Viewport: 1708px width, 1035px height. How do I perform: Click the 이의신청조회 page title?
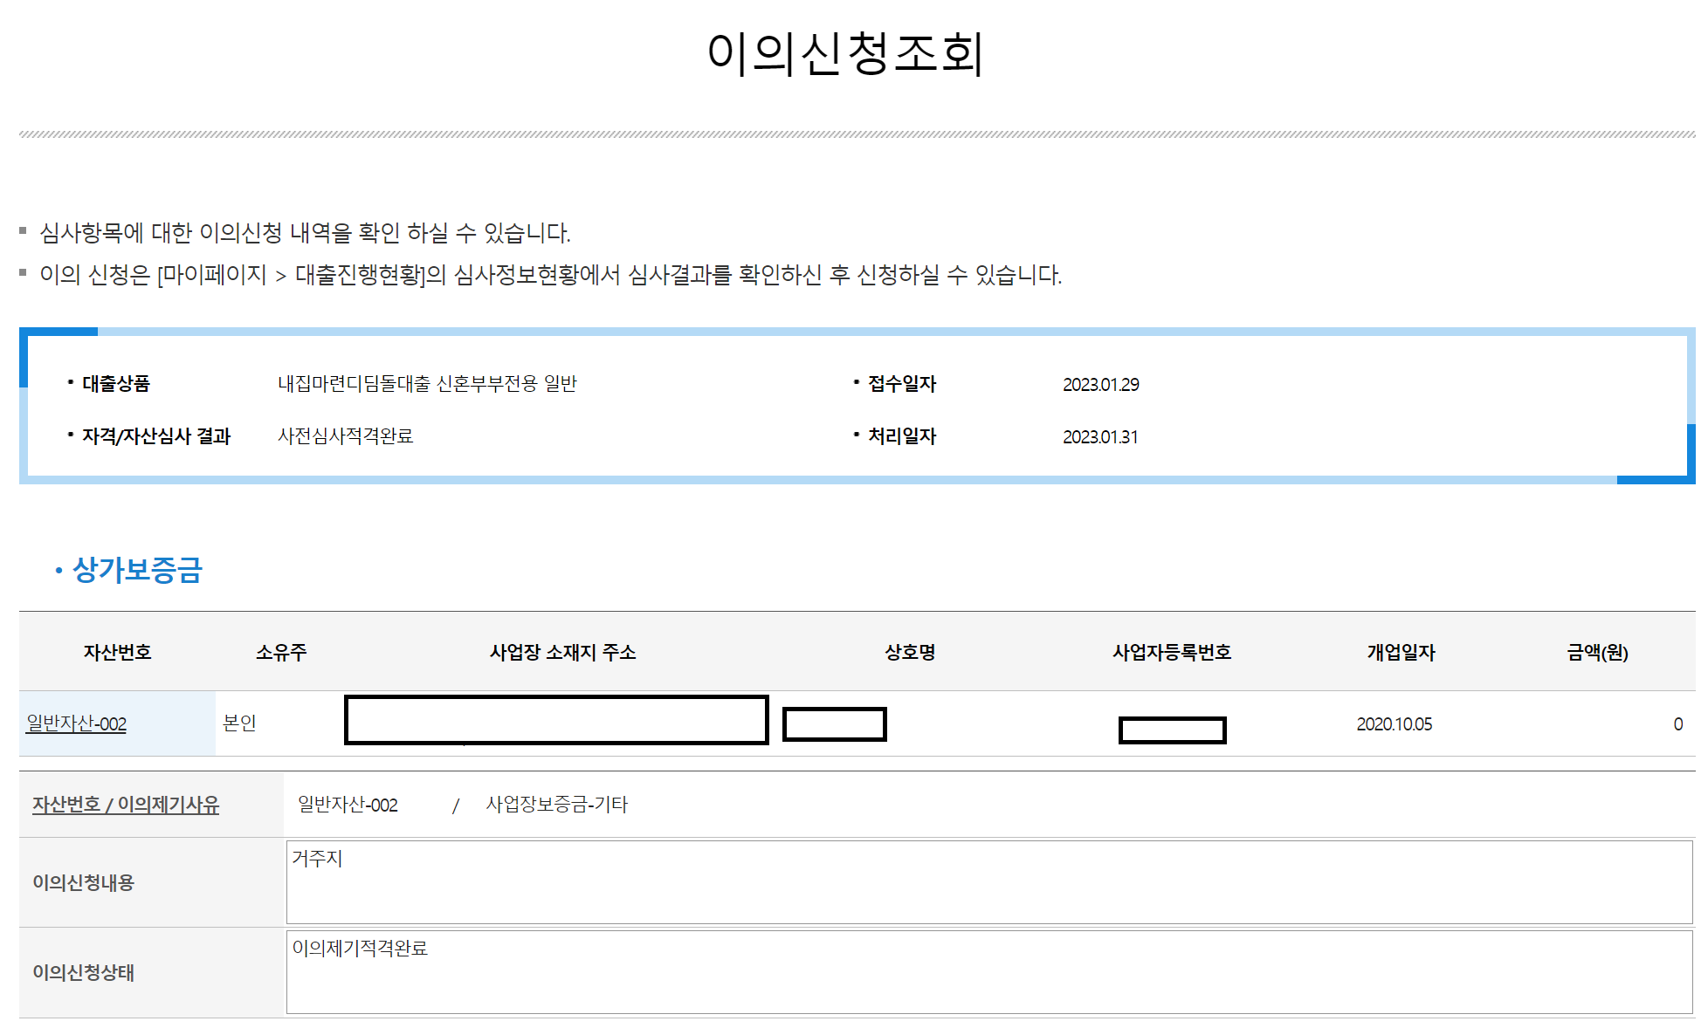(x=845, y=53)
